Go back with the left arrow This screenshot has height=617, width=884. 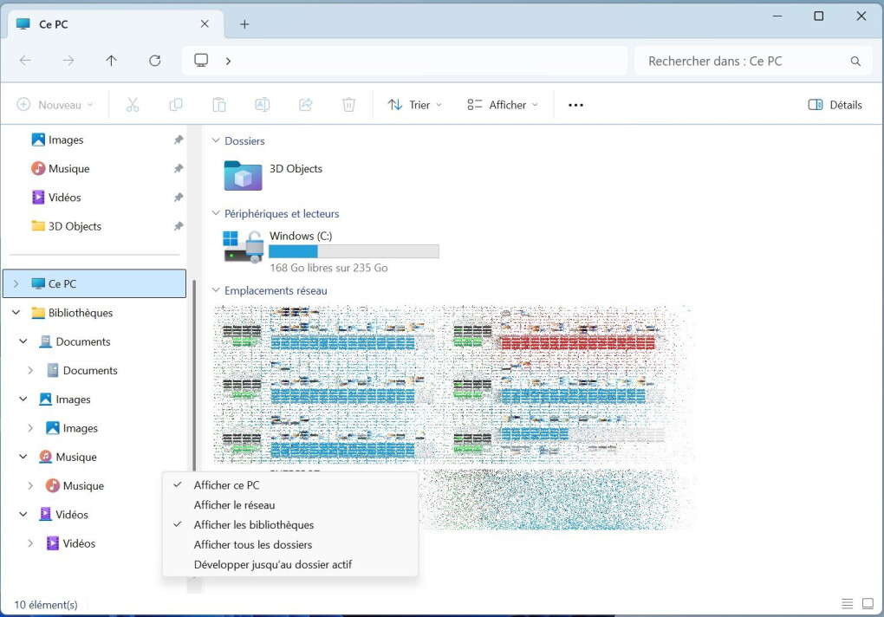click(25, 61)
